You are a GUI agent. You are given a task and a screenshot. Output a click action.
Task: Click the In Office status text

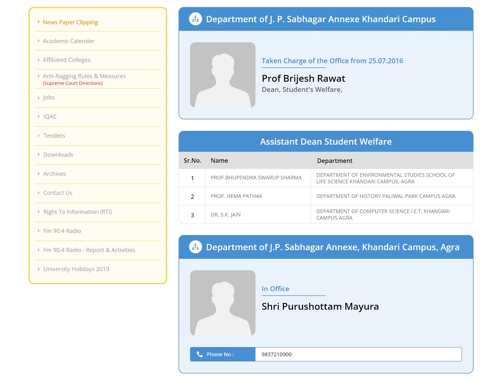(275, 289)
